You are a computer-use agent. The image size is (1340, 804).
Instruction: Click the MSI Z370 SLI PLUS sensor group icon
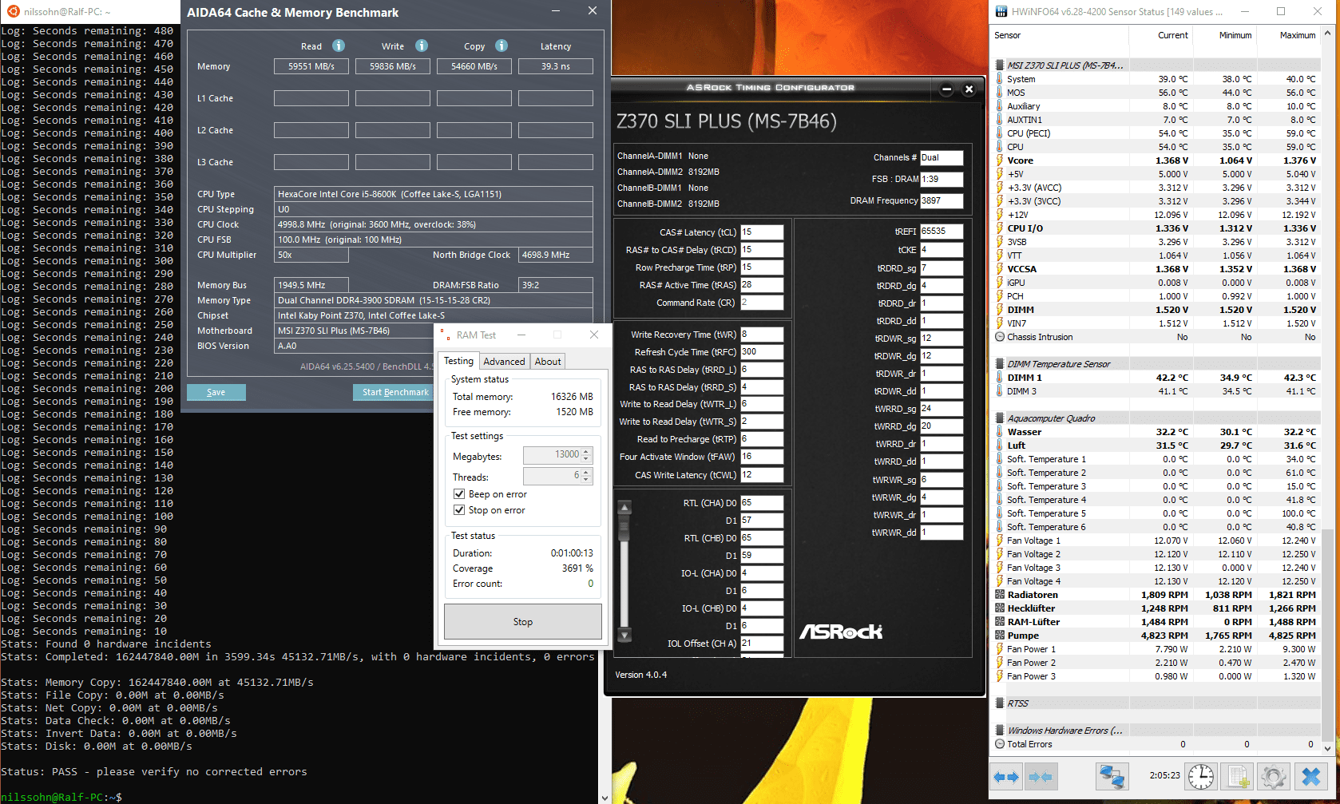coord(1000,65)
